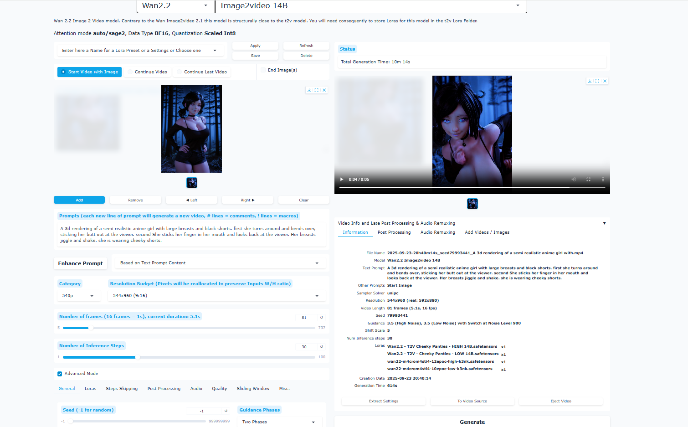This screenshot has height=427, width=688.
Task: Click the Extract Settings button
Action: (x=384, y=401)
